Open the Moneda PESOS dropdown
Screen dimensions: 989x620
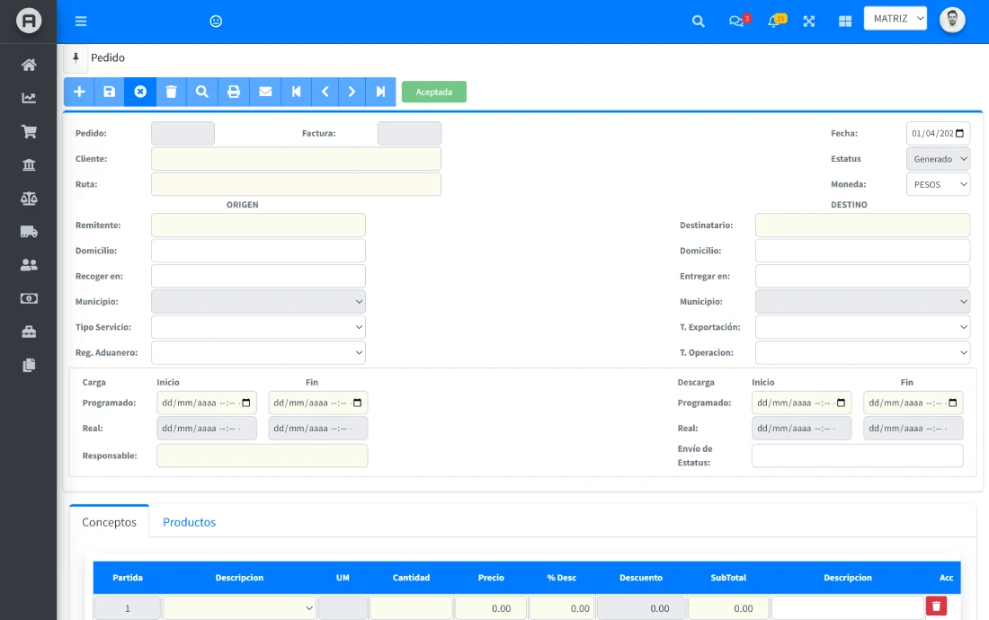(938, 184)
